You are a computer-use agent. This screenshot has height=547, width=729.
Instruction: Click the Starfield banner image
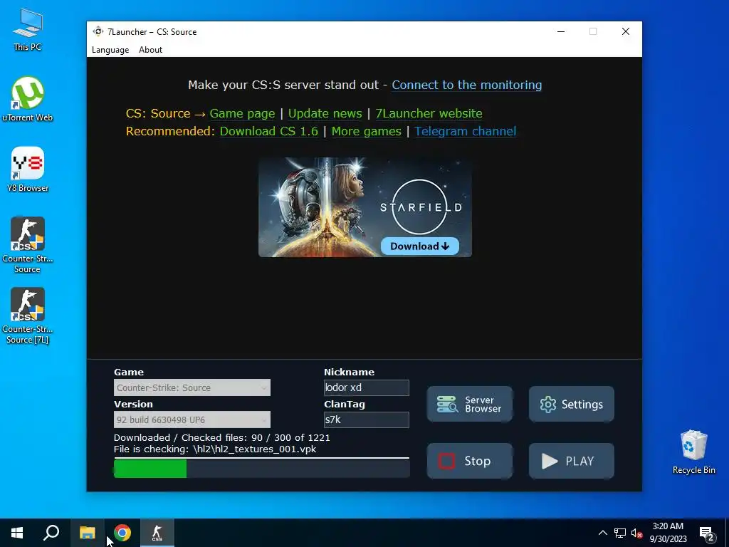[365, 207]
